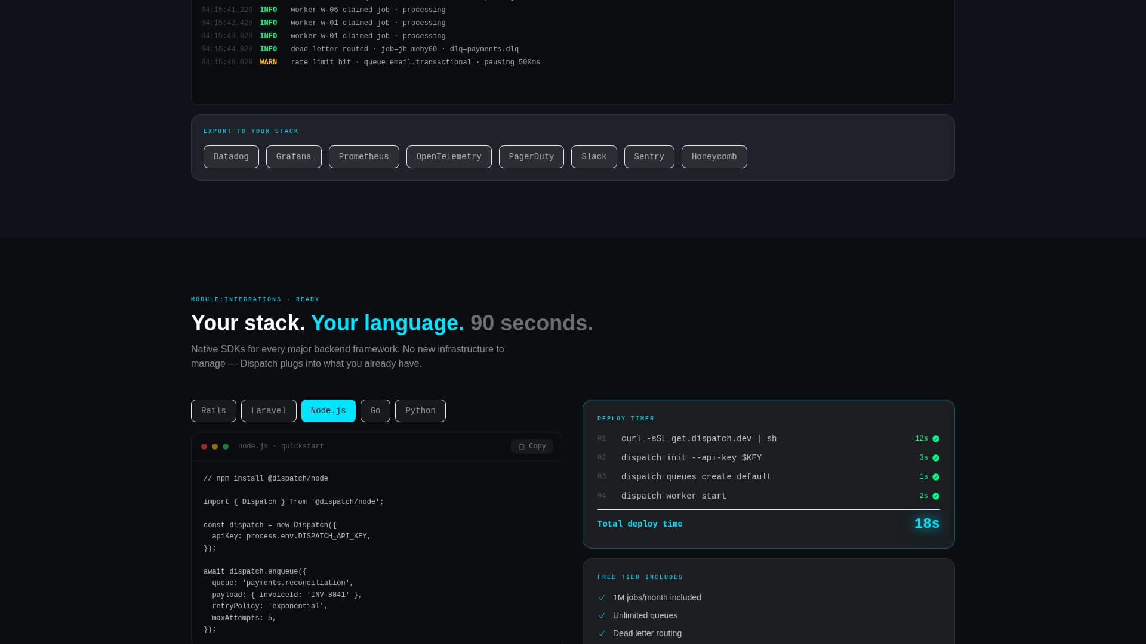The image size is (1146, 644).
Task: Click green check icon for worker start step
Action: [x=936, y=496]
